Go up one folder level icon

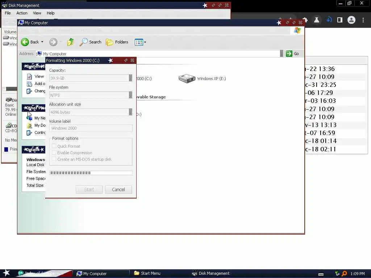(x=71, y=42)
